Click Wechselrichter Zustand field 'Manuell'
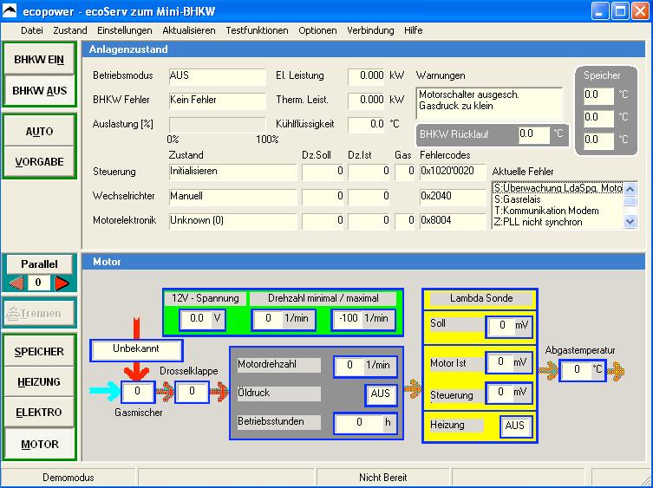Image resolution: width=653 pixels, height=488 pixels. click(232, 197)
